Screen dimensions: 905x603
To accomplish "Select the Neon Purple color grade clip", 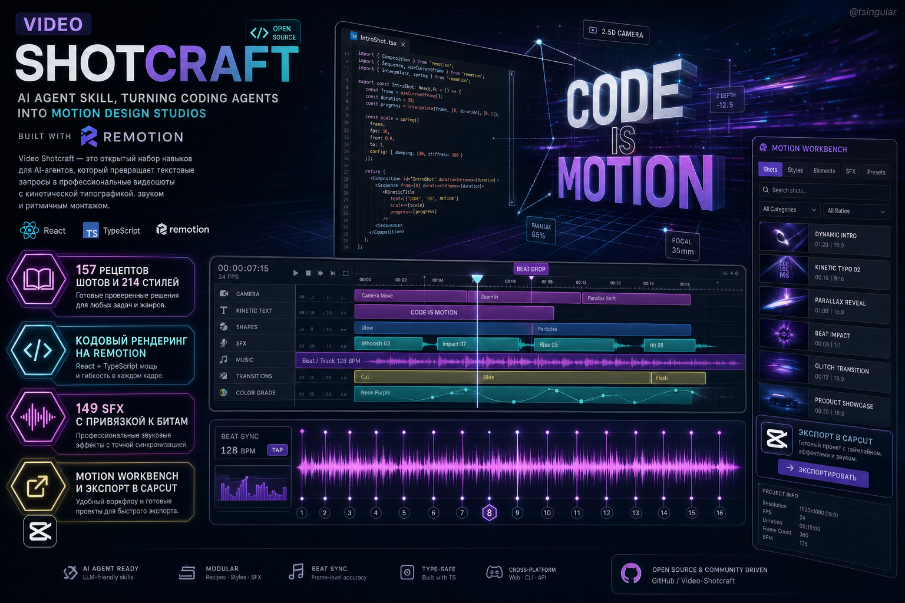I will click(x=523, y=395).
